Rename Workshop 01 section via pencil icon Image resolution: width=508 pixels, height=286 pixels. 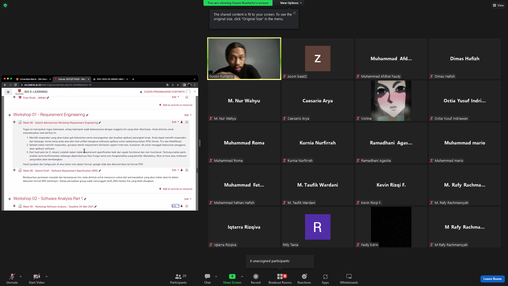[x=87, y=115]
